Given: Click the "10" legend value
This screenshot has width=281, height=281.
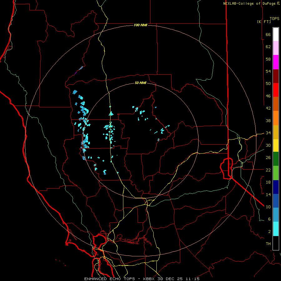Looking at the screenshot, I should 268,207.
